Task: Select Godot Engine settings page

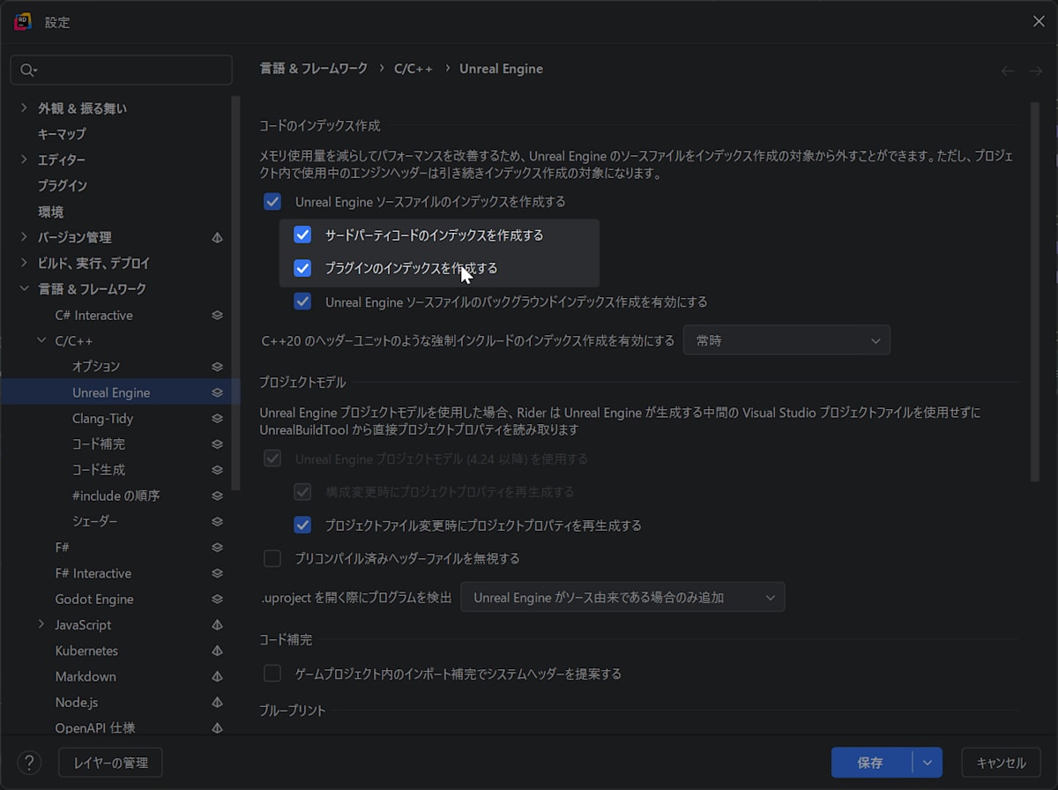Action: coord(94,600)
